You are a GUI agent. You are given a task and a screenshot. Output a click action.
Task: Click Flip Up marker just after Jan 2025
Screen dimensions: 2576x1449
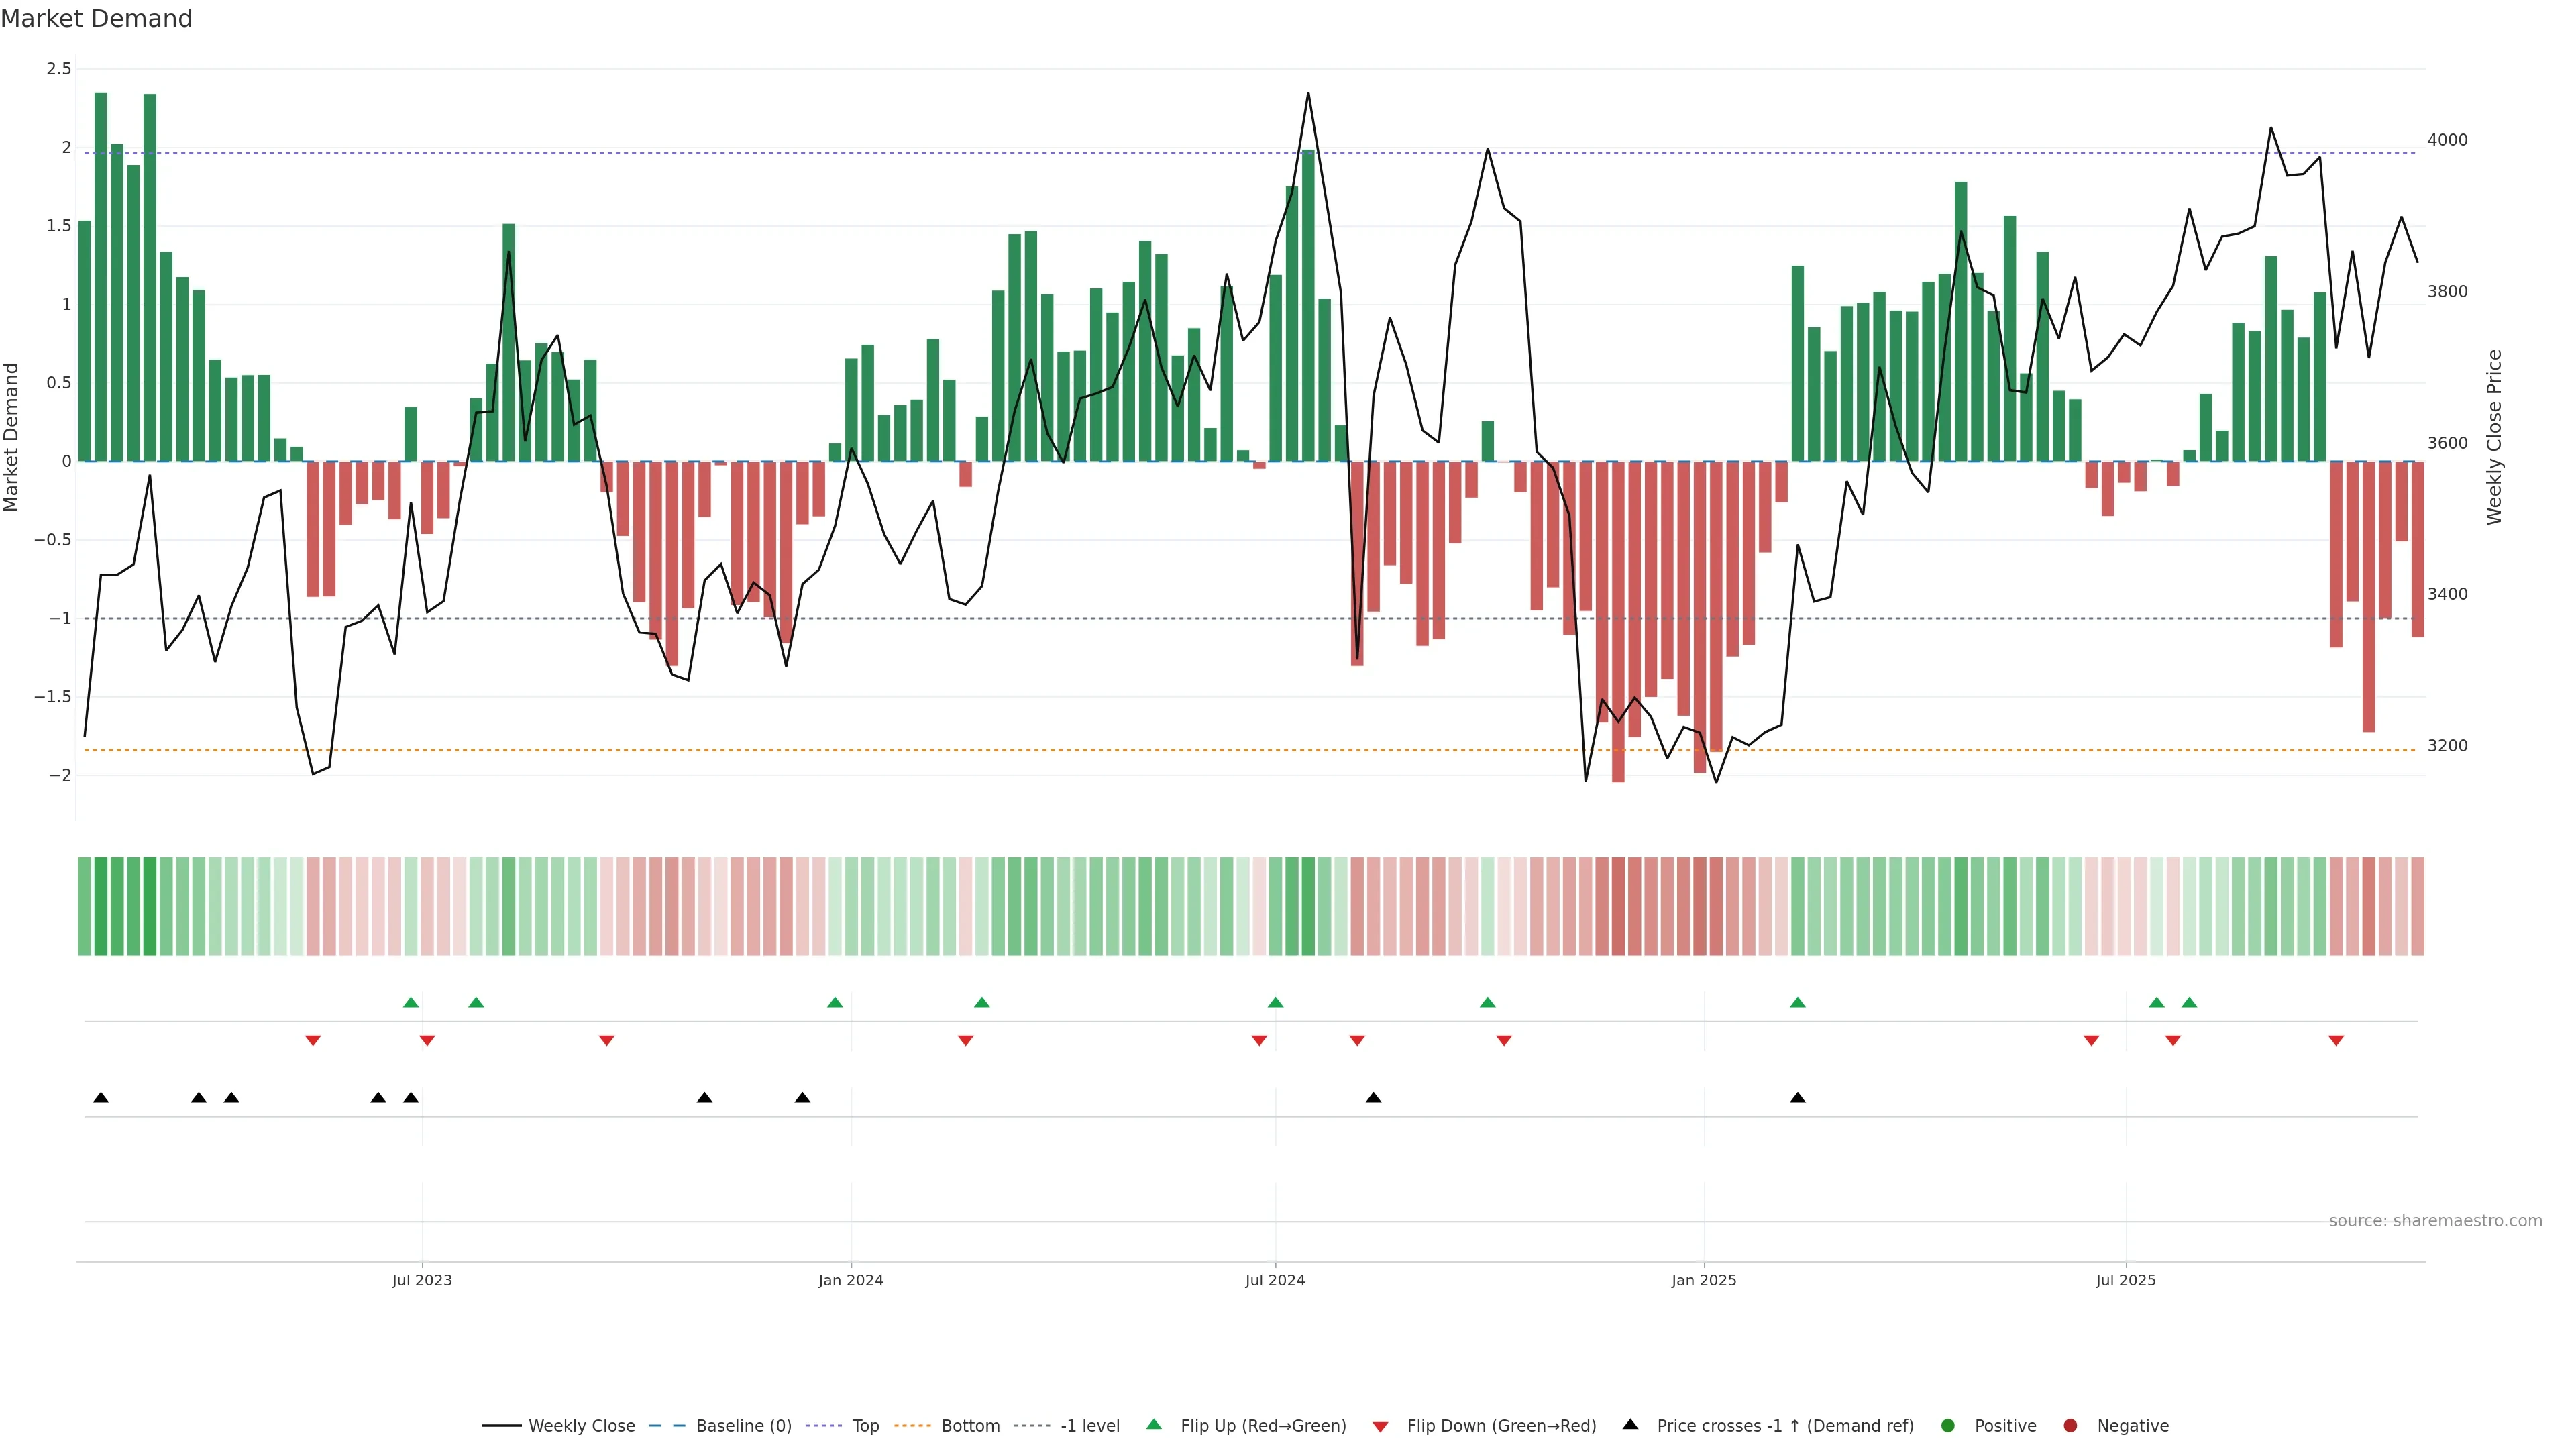pyautogui.click(x=1797, y=1002)
